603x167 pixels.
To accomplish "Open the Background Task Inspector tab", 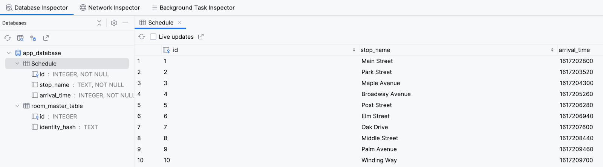I will click(193, 8).
